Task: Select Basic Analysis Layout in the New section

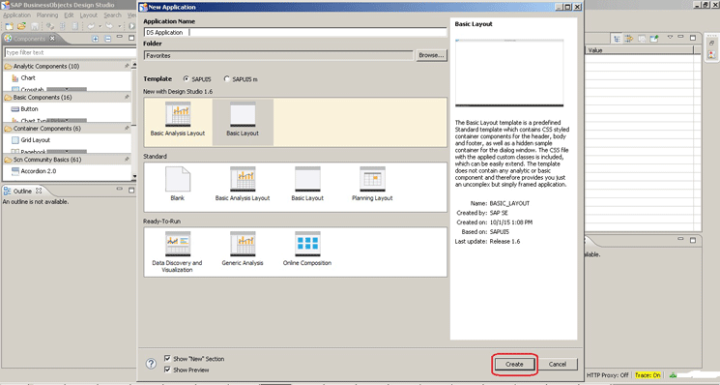Action: [178, 114]
